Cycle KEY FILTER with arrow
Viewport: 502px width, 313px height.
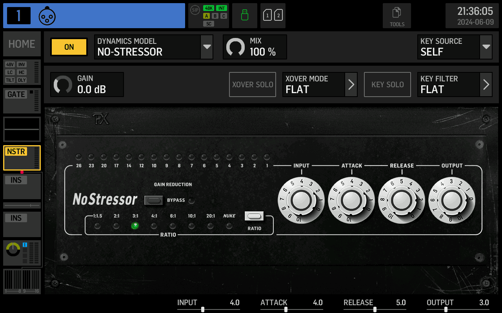[486, 85]
